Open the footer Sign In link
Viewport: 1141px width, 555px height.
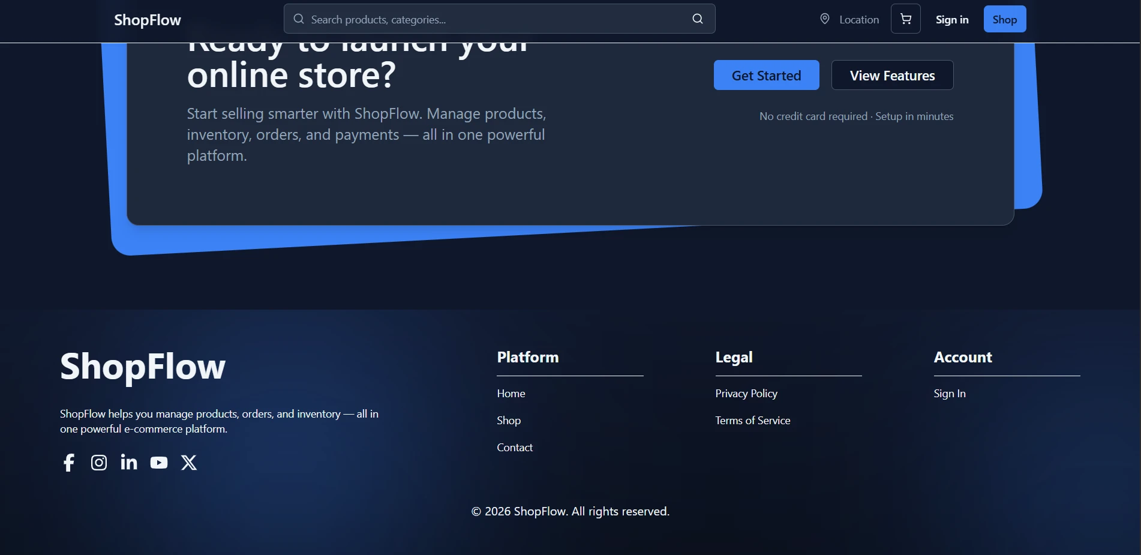click(950, 394)
